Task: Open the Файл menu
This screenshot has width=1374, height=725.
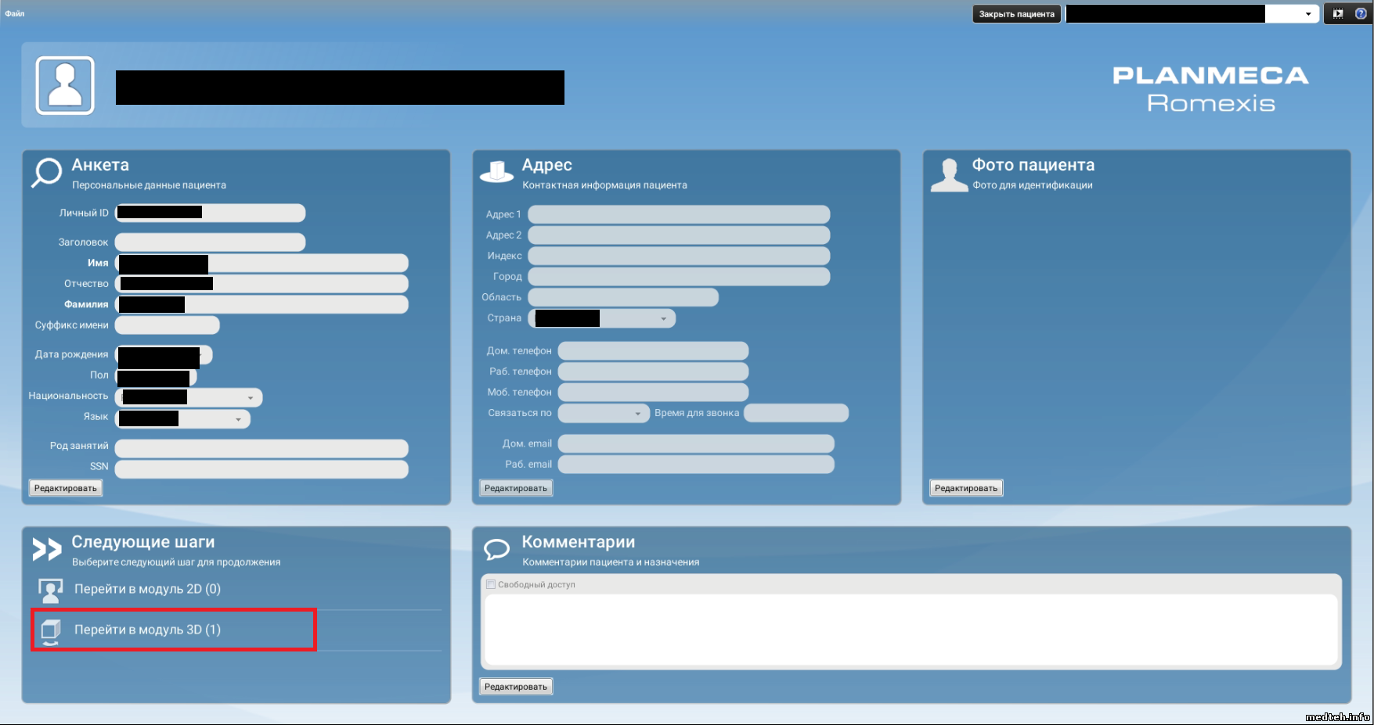Action: pyautogui.click(x=15, y=13)
